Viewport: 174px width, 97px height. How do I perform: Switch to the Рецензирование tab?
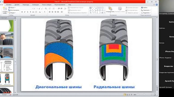pos(60,5)
